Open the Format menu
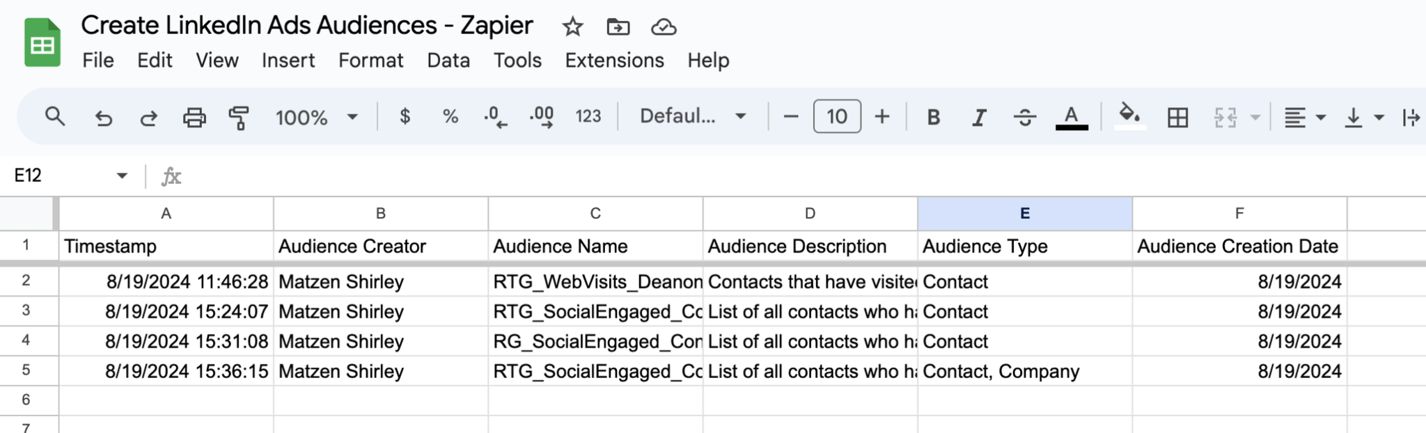The height and width of the screenshot is (433, 1426). 371,61
